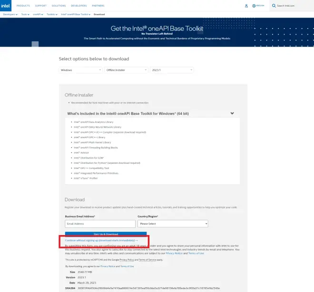Open the Developers menu
The height and width of the screenshot is (292, 314).
[x=78, y=6]
